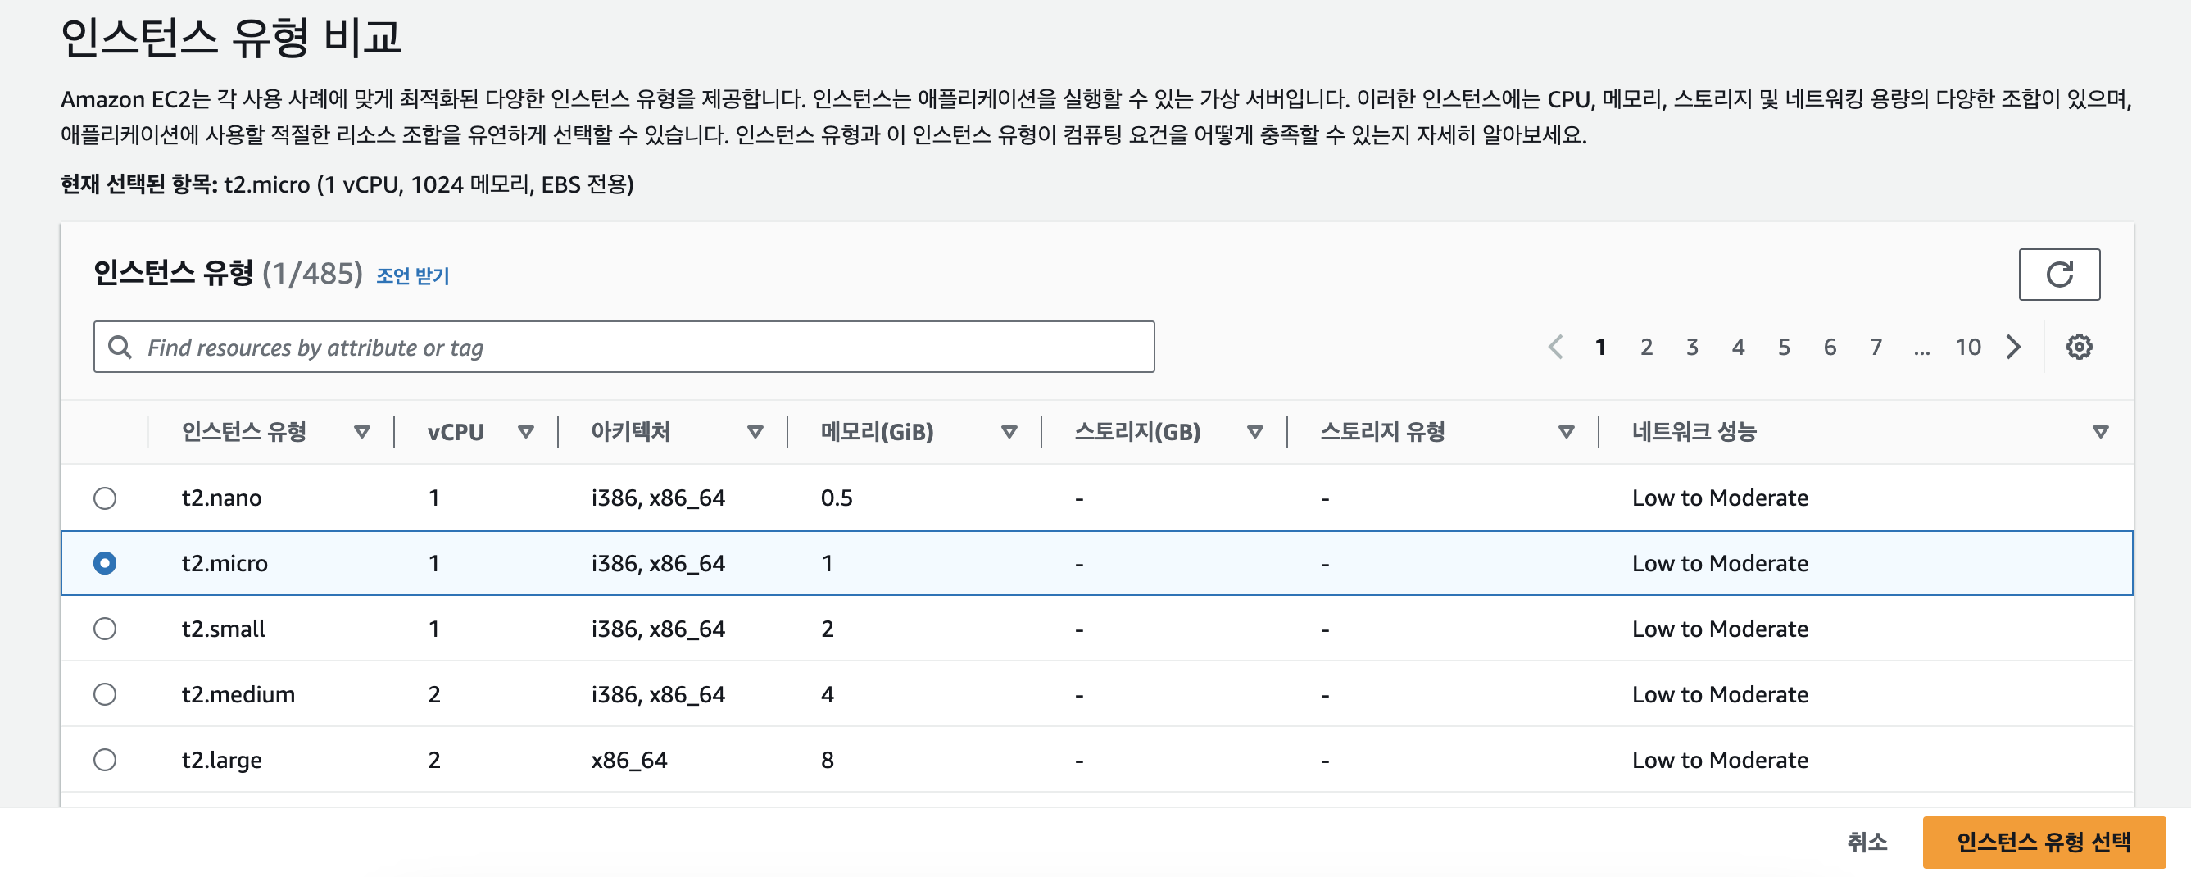
Task: Sort by 아키텍처 column arrow
Action: pyautogui.click(x=755, y=432)
